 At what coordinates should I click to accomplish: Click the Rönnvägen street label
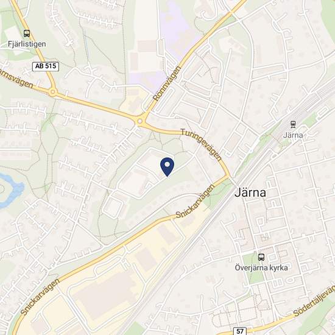pos(167,84)
